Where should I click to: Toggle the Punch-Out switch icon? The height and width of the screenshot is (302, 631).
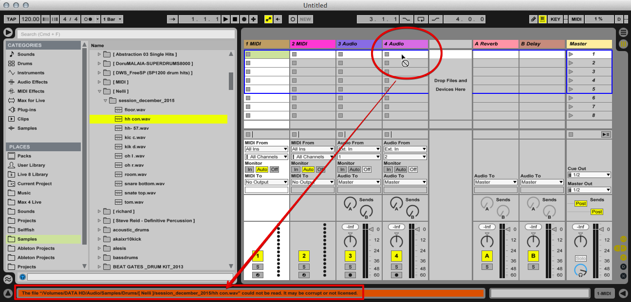click(x=435, y=19)
